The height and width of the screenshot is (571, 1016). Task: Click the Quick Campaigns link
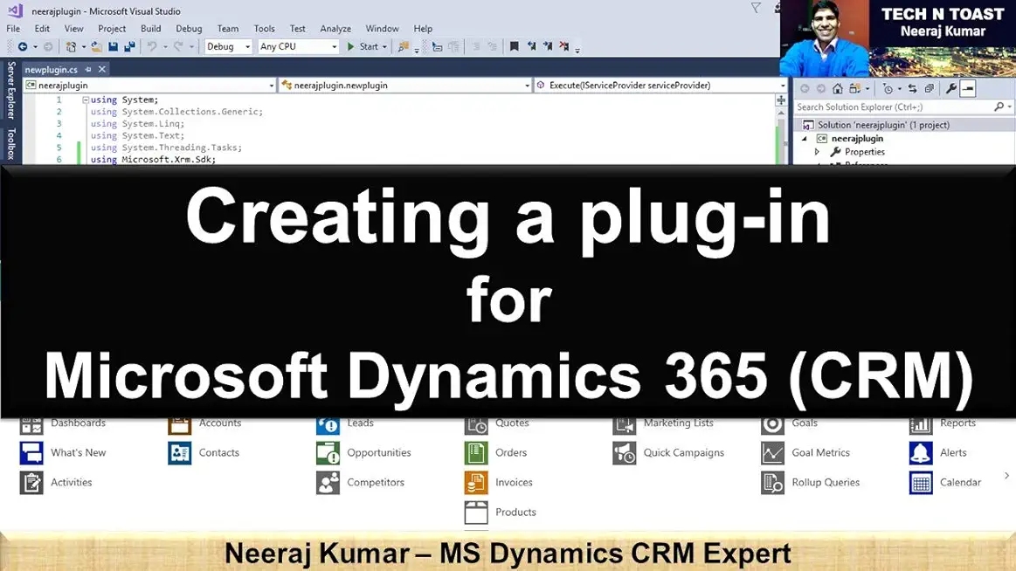click(x=683, y=453)
